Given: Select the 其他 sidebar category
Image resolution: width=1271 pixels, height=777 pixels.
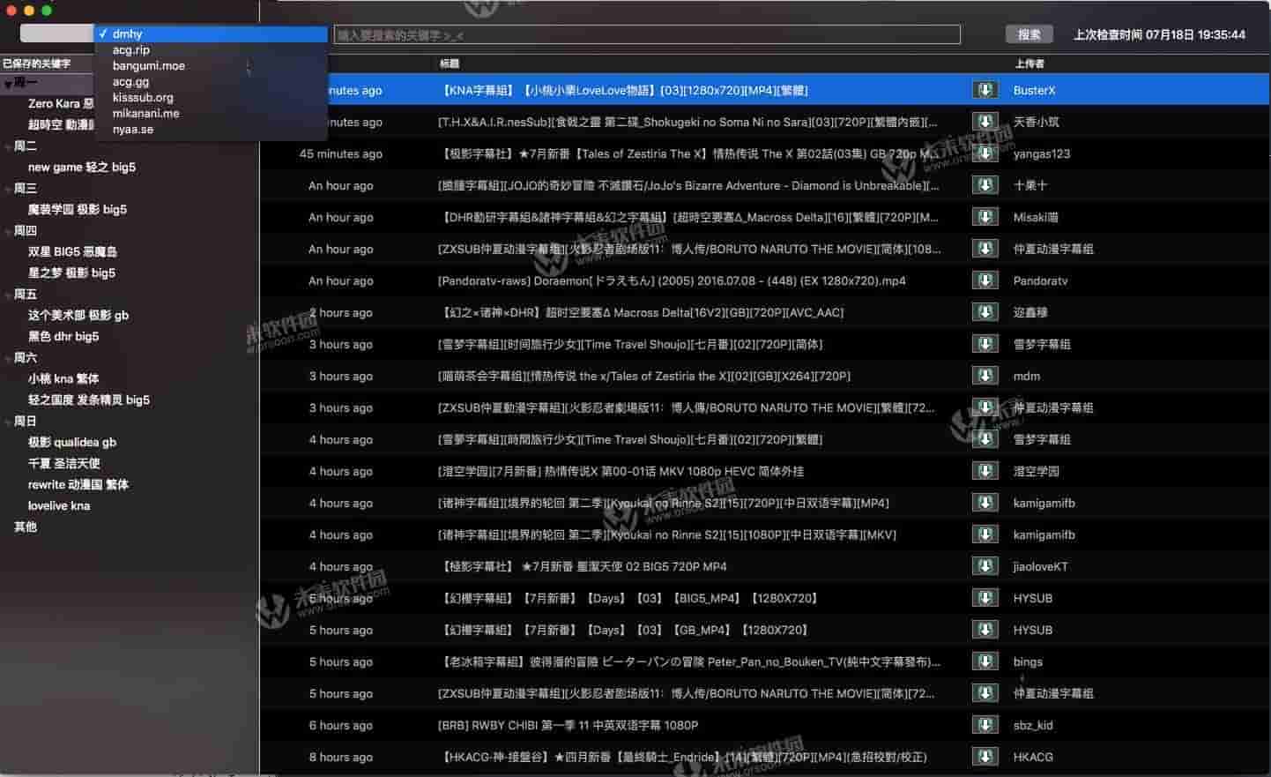Looking at the screenshot, I should pyautogui.click(x=26, y=527).
